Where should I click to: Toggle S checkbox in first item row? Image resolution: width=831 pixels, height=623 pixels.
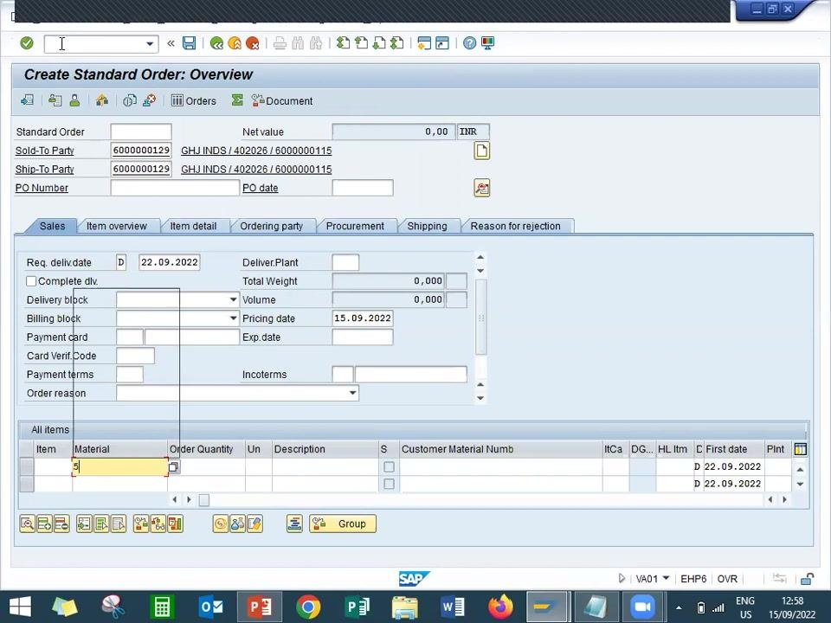coord(389,466)
